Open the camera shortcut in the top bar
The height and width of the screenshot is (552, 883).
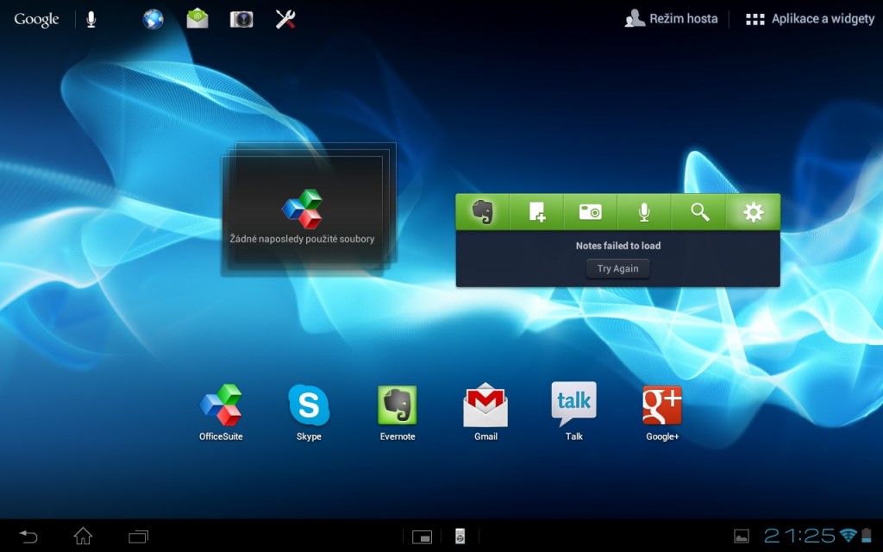241,19
